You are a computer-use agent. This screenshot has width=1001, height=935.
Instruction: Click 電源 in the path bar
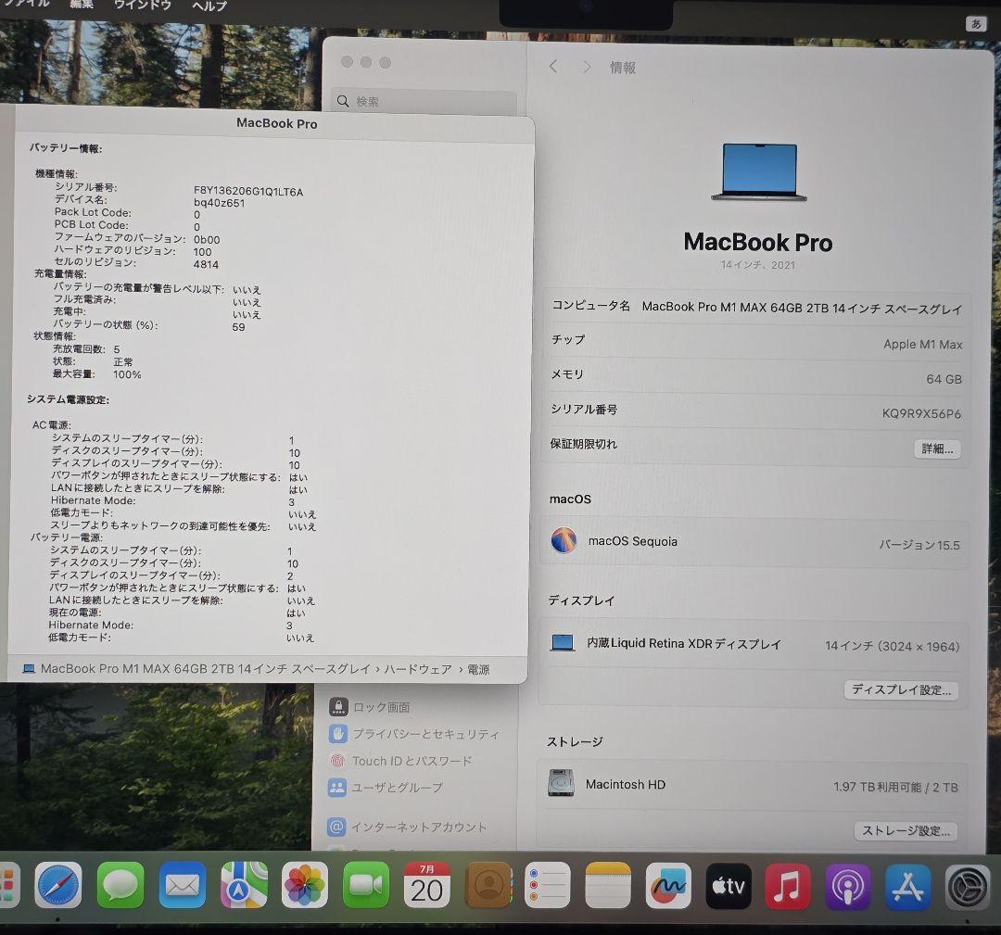[478, 669]
